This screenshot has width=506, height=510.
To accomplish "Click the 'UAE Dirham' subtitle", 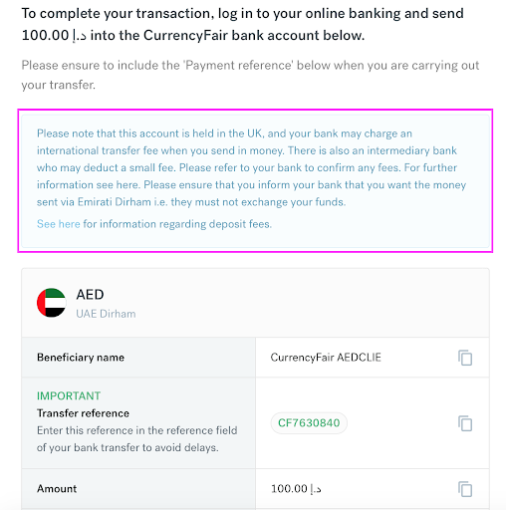I will click(106, 314).
